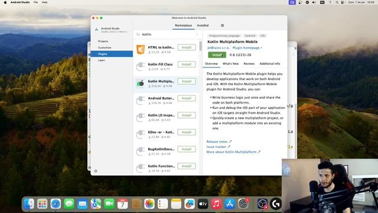Open the App Store from the dock
This screenshot has height=213, width=378.
click(230, 204)
